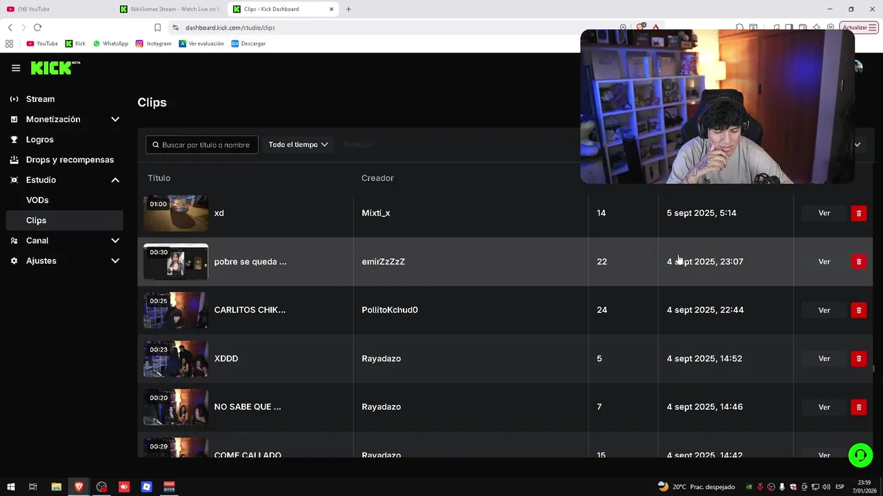
Task: Delete the CARLITOS CHIK clip
Action: click(x=859, y=310)
